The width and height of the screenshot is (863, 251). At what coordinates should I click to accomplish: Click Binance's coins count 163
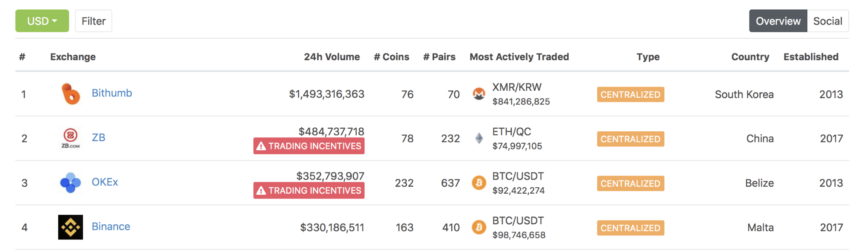(405, 227)
